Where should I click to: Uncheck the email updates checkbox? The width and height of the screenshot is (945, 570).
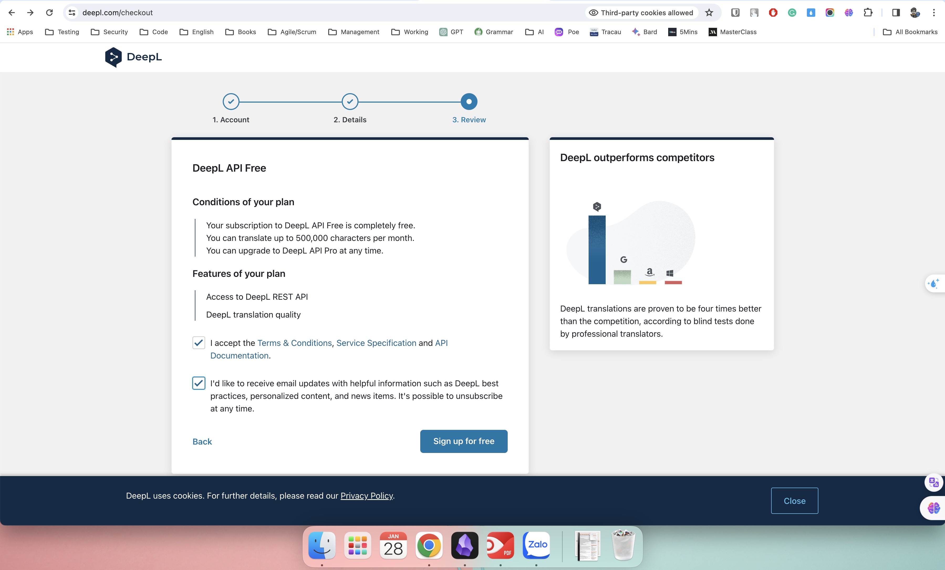(199, 383)
